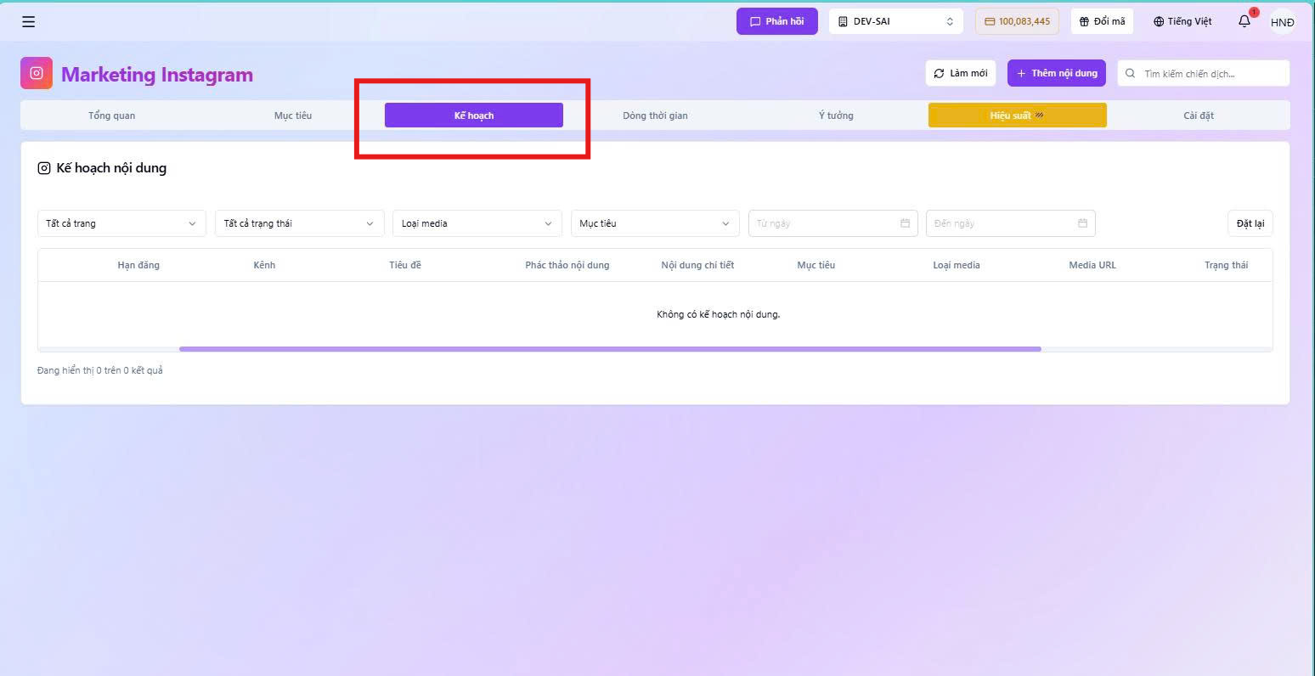Click the Làm mới refresh button

pyautogui.click(x=961, y=73)
